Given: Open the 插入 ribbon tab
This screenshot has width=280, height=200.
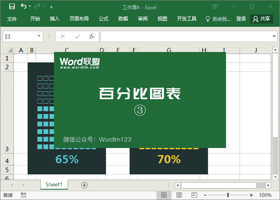Looking at the screenshot, I should tap(55, 19).
